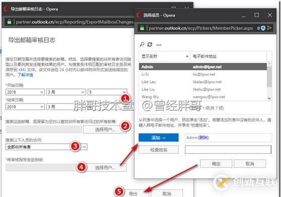Click 选择用户 button for report recipients
281x197 pixels.
tap(105, 167)
